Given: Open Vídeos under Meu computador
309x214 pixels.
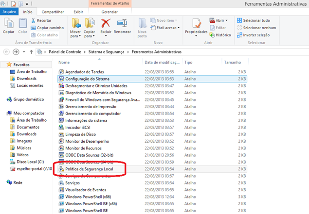Looking at the screenshot, I should click(22, 155).
